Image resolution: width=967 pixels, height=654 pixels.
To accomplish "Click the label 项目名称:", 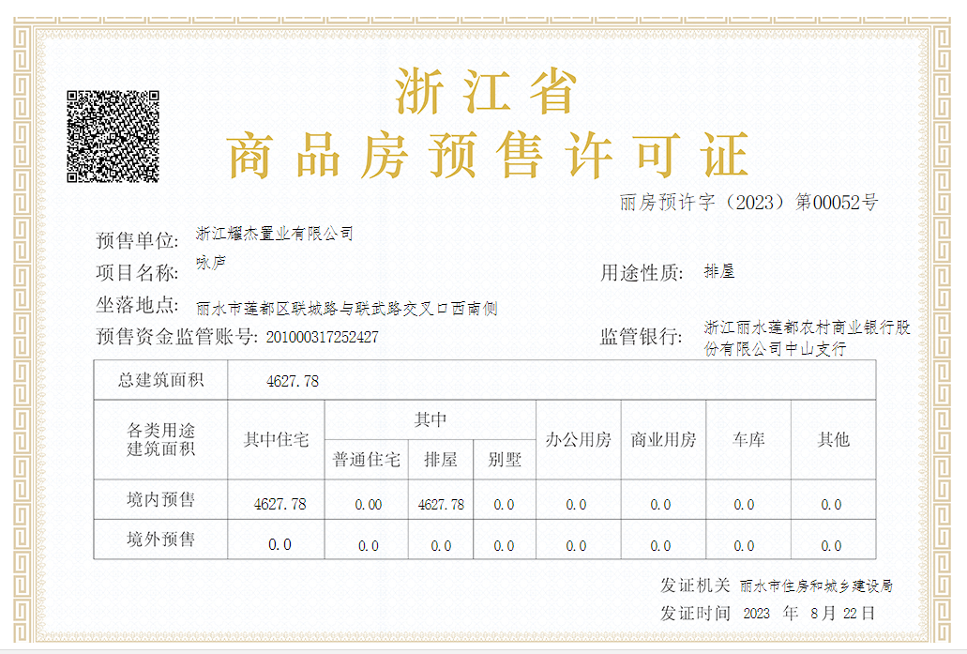I will pos(137,272).
